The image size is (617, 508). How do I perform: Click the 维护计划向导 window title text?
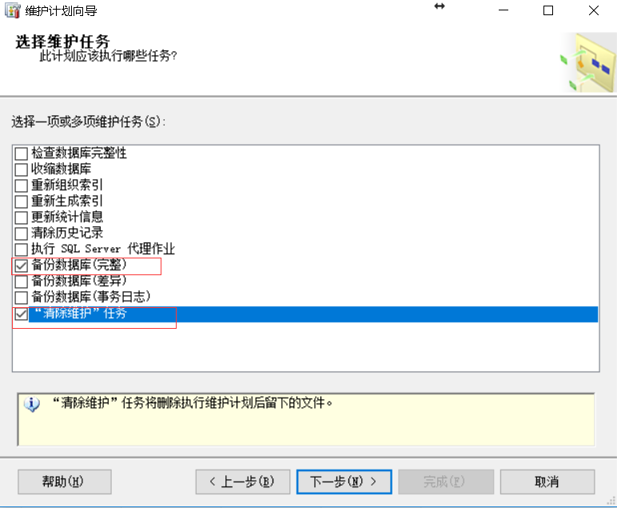point(61,11)
